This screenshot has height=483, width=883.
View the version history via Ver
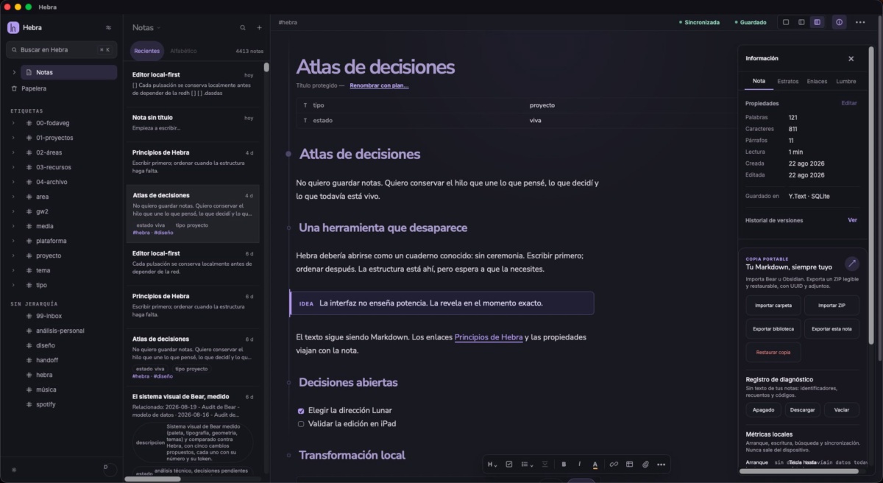click(852, 220)
